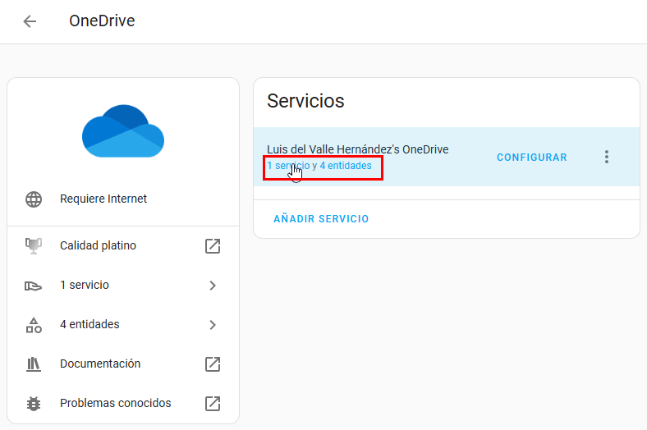Viewport: 647px width, 430px height.
Task: Expand the chevron on the left panel's 4 entidades row
Action: click(213, 325)
